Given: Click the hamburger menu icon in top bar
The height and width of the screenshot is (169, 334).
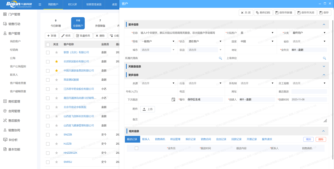Looking at the screenshot, I should (x=40, y=4).
